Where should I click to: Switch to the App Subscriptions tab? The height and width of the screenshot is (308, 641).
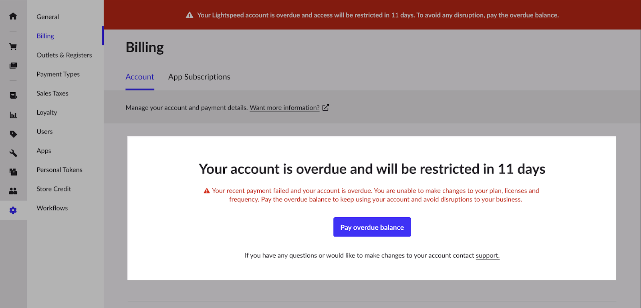pos(199,77)
